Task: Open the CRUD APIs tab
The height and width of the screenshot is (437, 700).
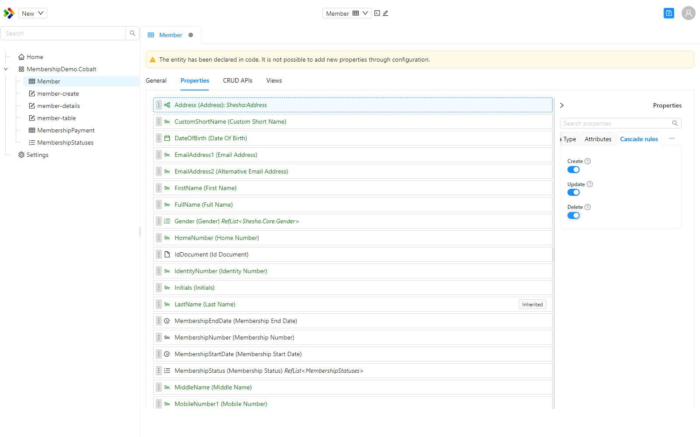Action: click(x=238, y=80)
